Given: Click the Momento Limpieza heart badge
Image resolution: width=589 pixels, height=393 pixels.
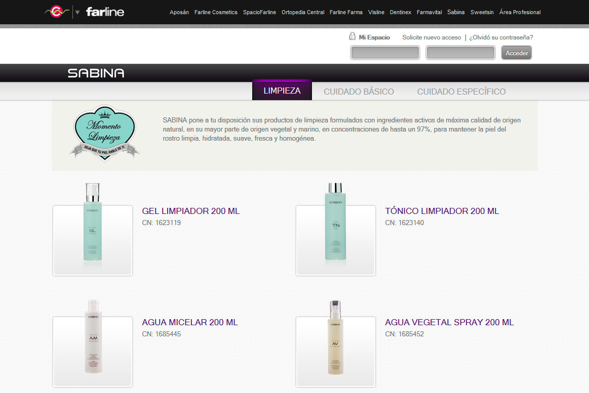Looking at the screenshot, I should (104, 133).
